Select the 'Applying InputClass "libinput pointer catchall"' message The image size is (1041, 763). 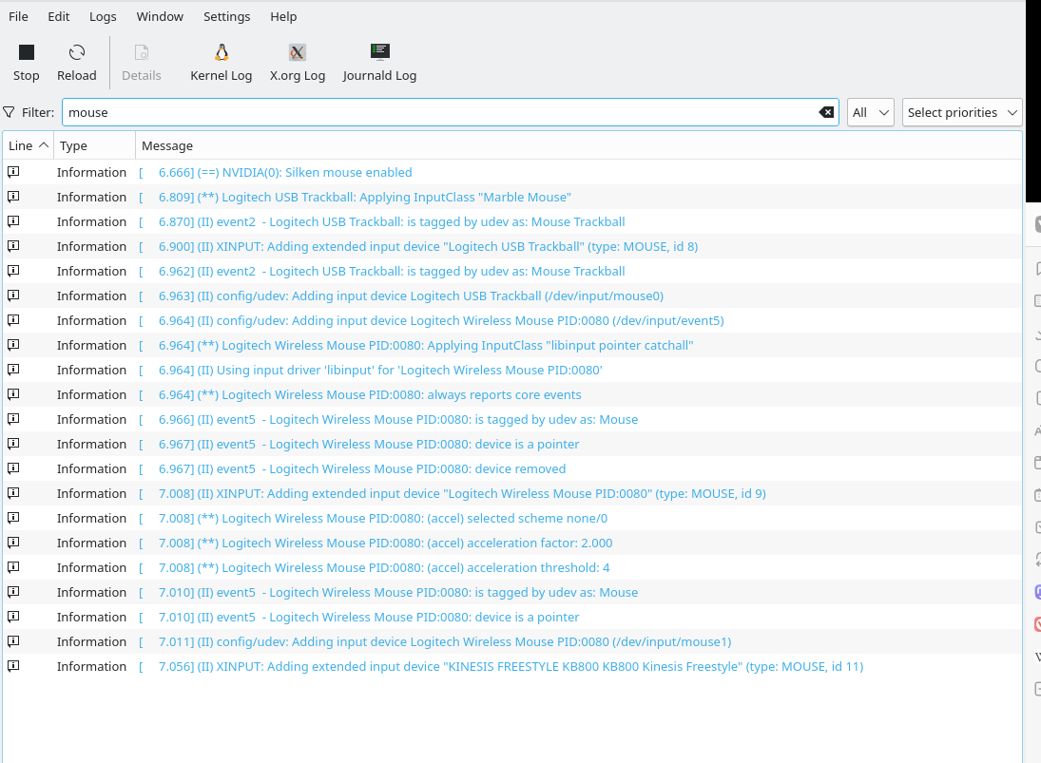(415, 346)
